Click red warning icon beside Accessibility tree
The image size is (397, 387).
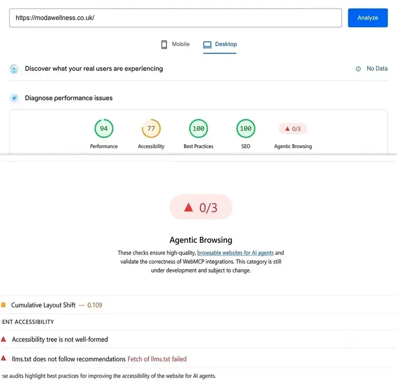[x=3, y=339]
